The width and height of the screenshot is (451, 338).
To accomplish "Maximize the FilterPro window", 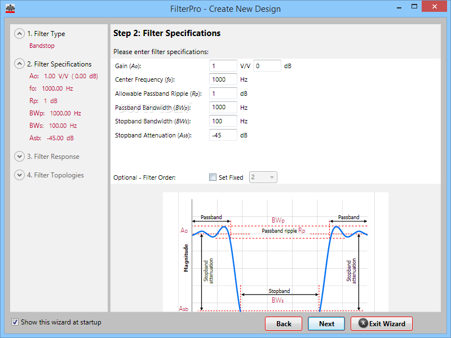I will (414, 6).
